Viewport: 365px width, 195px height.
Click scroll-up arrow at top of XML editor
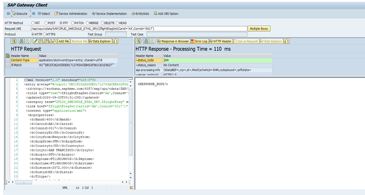131,82
